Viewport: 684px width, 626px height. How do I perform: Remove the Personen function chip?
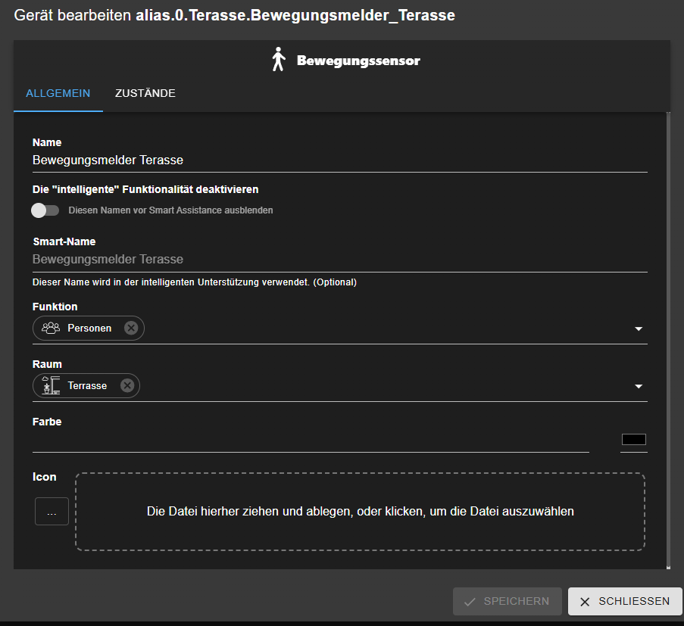tap(131, 328)
